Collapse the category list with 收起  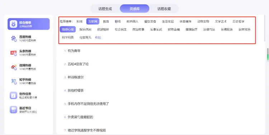[x=98, y=37]
